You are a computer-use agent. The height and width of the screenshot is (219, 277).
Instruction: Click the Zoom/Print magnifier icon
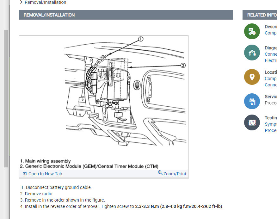coord(160,173)
